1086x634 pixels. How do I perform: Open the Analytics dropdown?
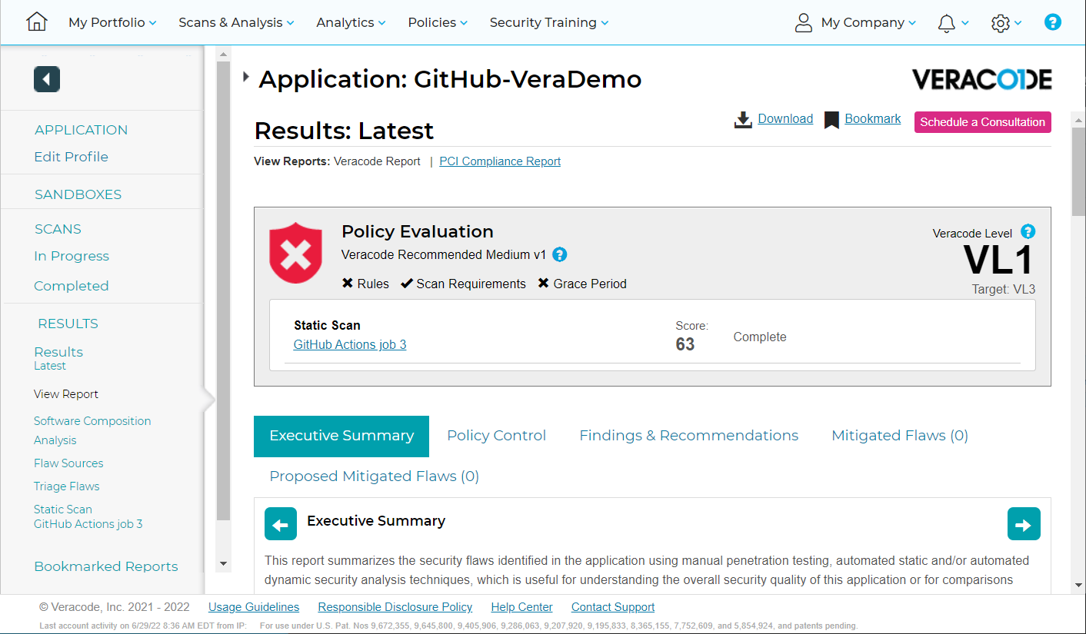pyautogui.click(x=351, y=22)
